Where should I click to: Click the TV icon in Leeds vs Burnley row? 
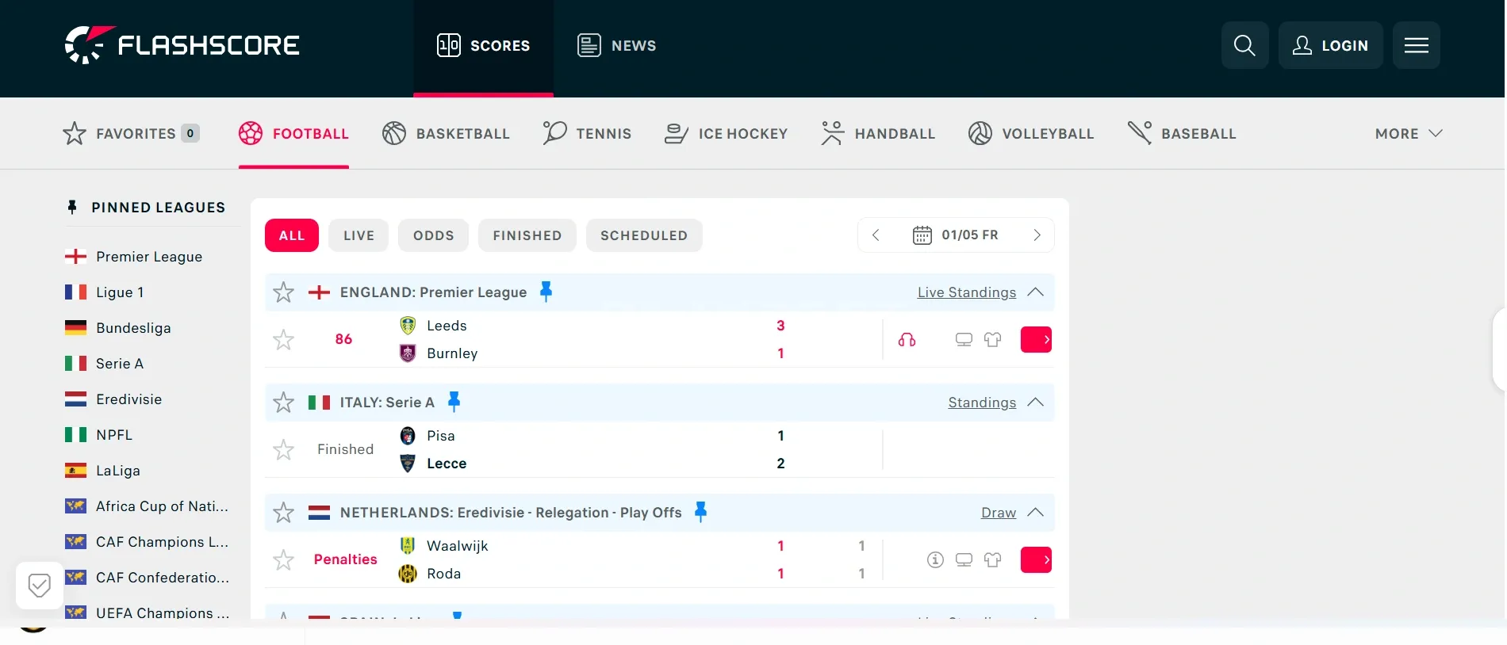tap(964, 340)
